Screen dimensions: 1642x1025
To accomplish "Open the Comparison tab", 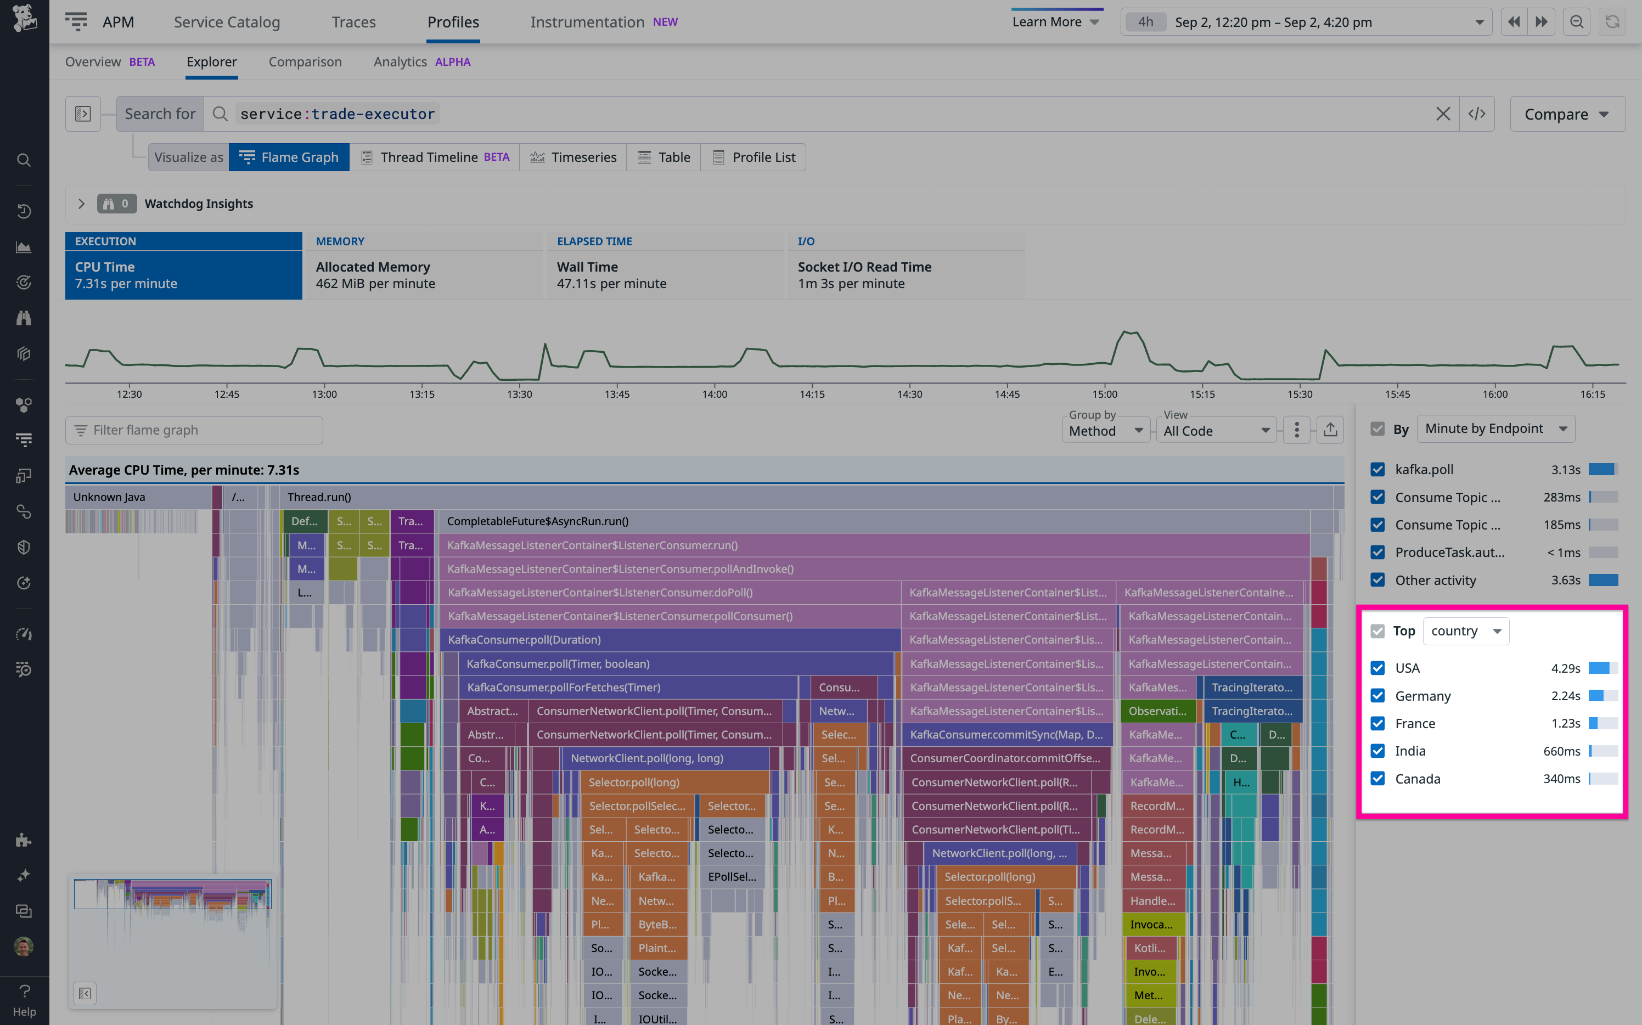I will [305, 61].
